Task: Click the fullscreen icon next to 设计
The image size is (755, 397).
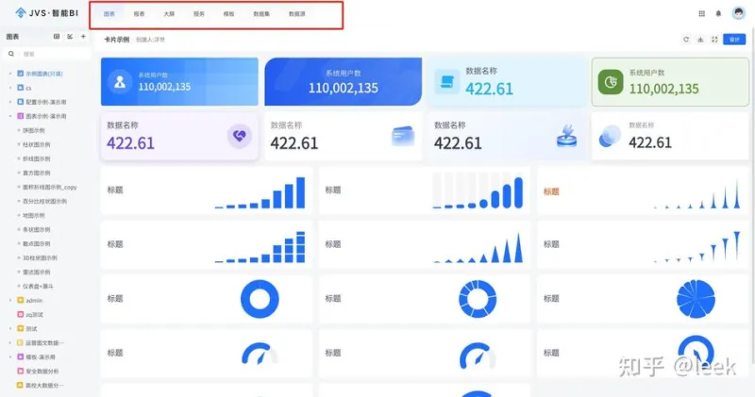Action: pyautogui.click(x=714, y=40)
